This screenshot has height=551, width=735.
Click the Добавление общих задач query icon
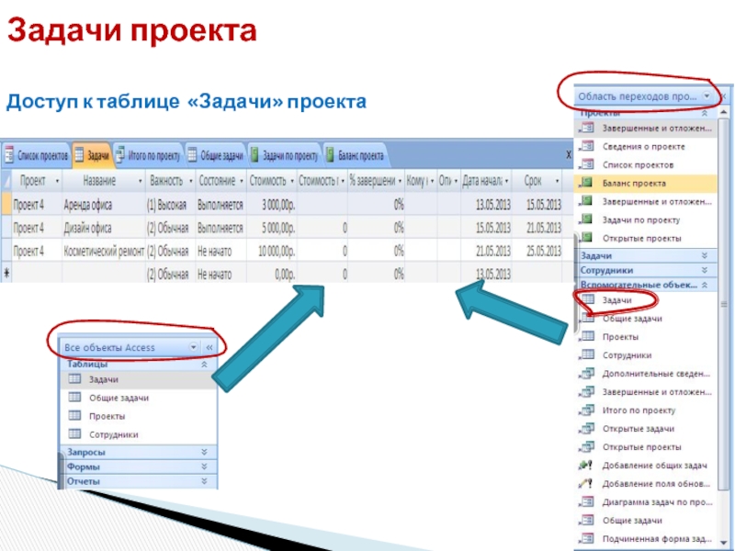[x=587, y=465]
